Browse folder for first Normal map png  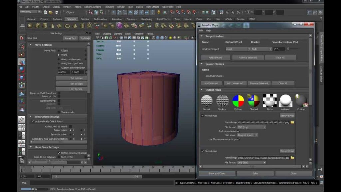point(292,122)
